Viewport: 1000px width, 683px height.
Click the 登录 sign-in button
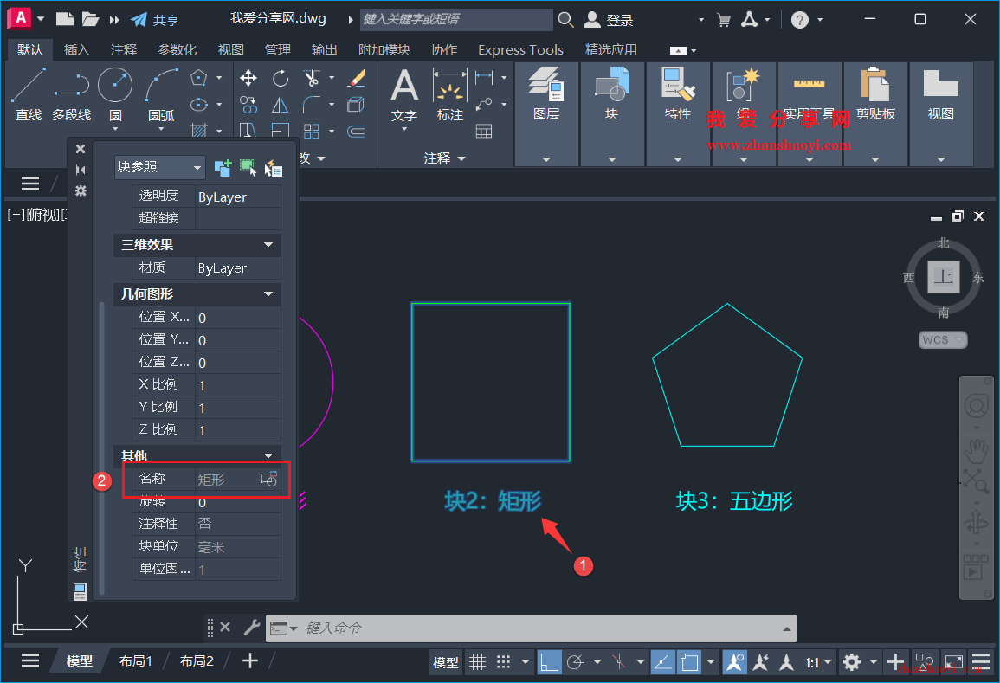[609, 20]
